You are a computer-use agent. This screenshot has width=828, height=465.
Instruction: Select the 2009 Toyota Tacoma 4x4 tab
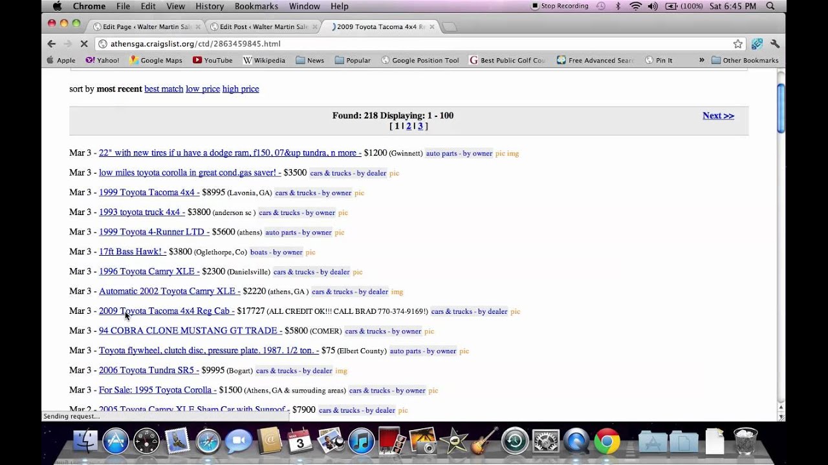(382, 26)
